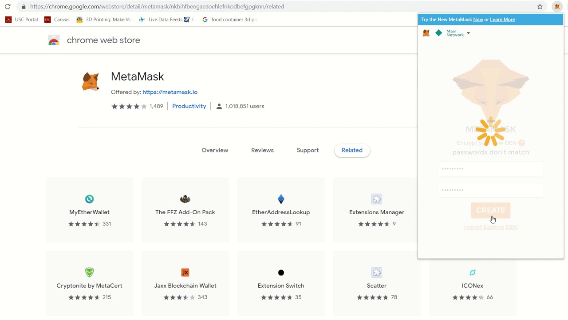
Task: Bookmark this page with the star icon
Action: (x=540, y=7)
